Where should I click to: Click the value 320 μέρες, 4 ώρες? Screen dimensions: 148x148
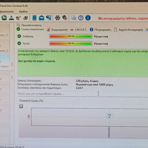click(x=87, y=81)
